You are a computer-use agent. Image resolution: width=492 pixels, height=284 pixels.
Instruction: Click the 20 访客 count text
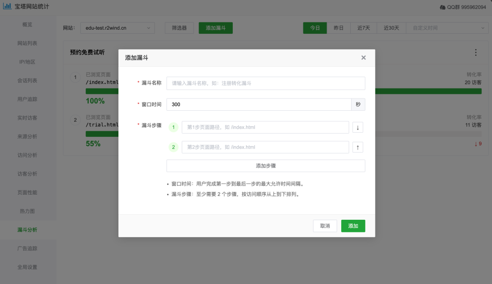(473, 83)
